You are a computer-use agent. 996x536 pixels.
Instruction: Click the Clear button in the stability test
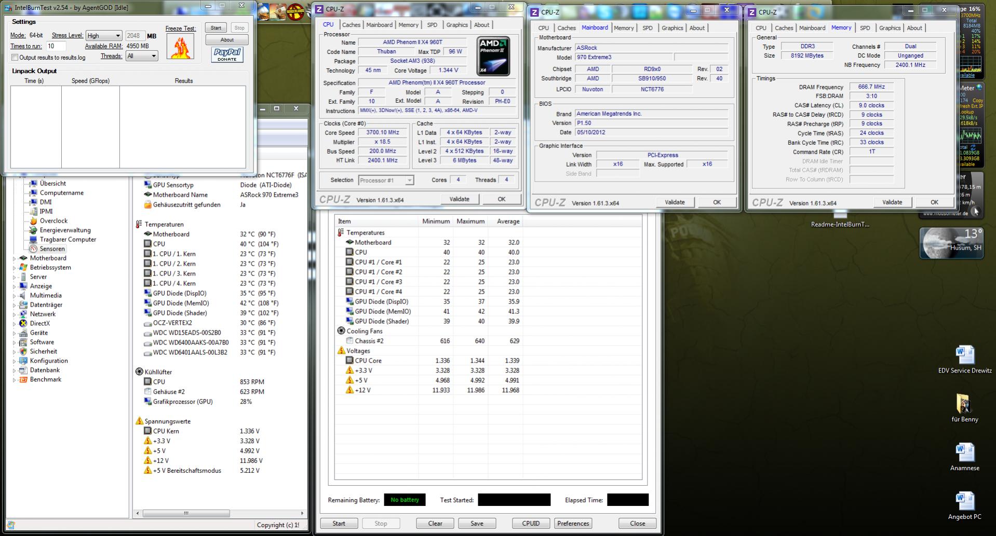pyautogui.click(x=435, y=523)
